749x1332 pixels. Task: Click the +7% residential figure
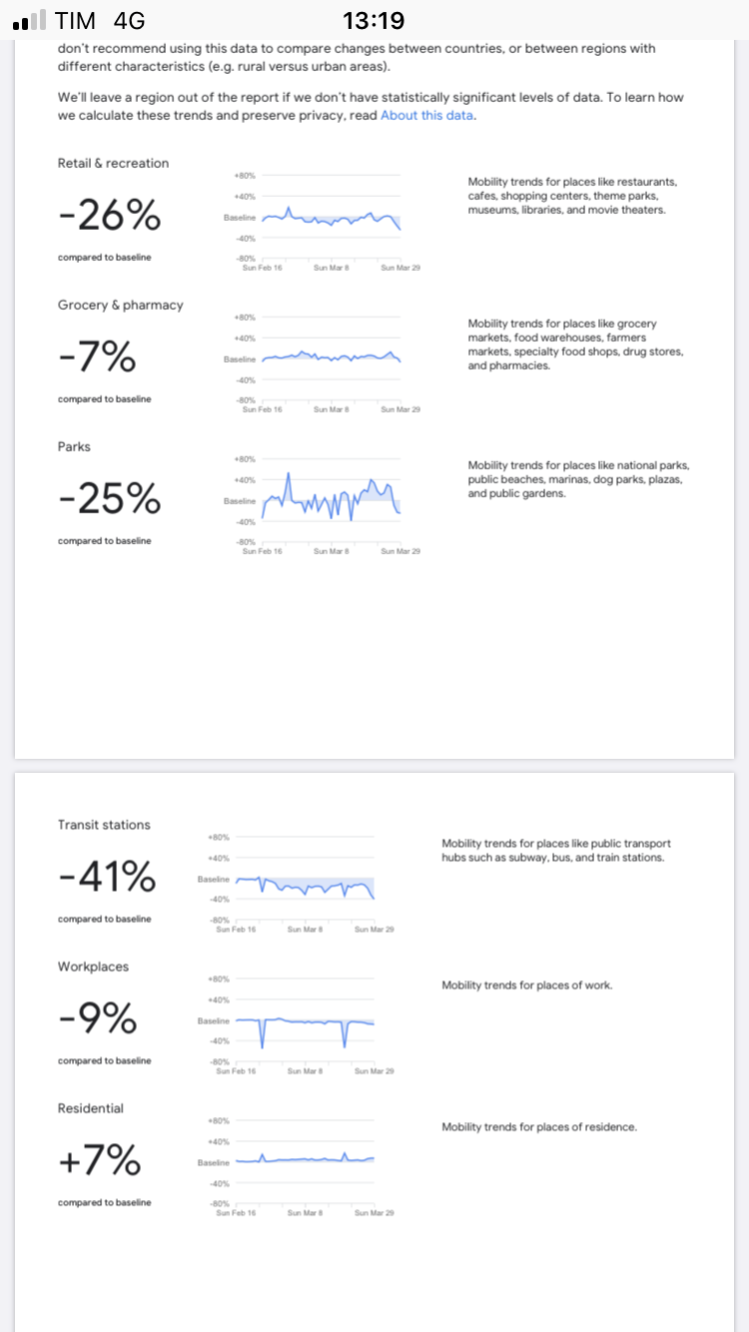[x=99, y=1160]
